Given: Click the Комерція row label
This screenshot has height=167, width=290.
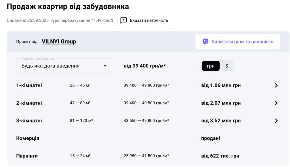Looking at the screenshot, I should 28,138.
